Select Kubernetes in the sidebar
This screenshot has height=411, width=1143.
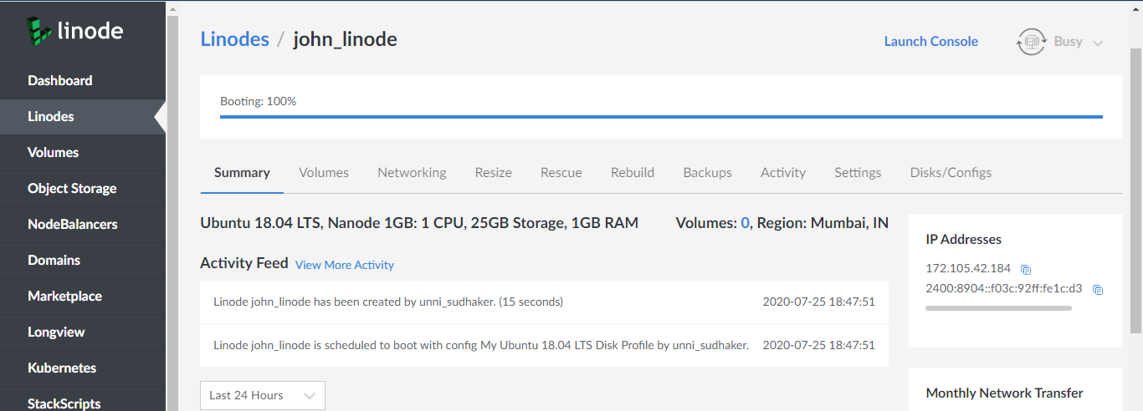(x=62, y=368)
